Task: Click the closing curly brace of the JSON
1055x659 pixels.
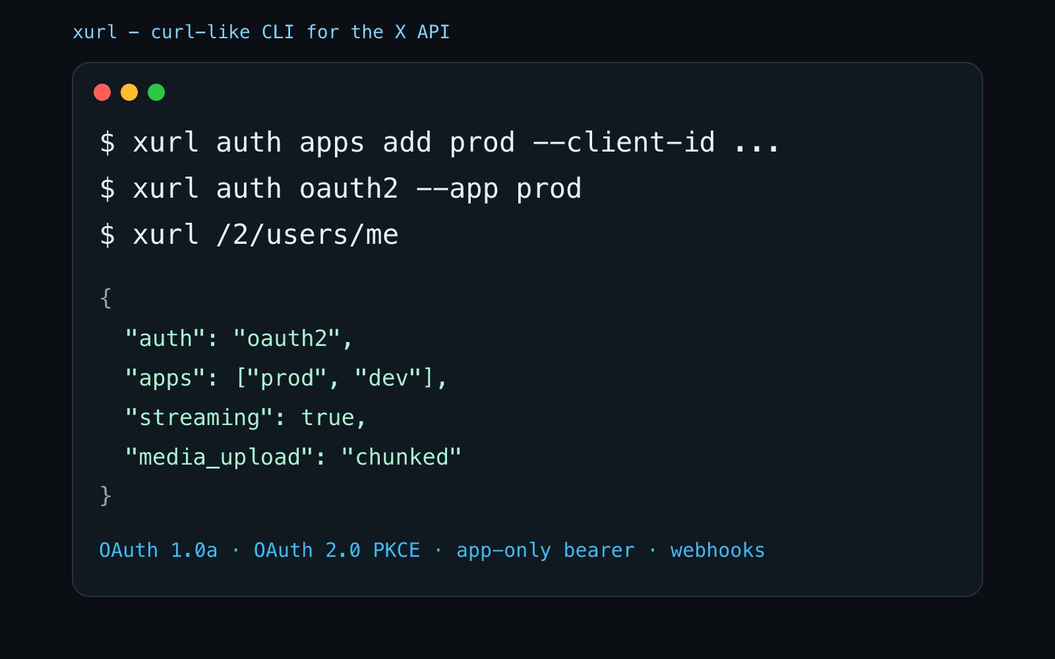Action: (x=105, y=496)
